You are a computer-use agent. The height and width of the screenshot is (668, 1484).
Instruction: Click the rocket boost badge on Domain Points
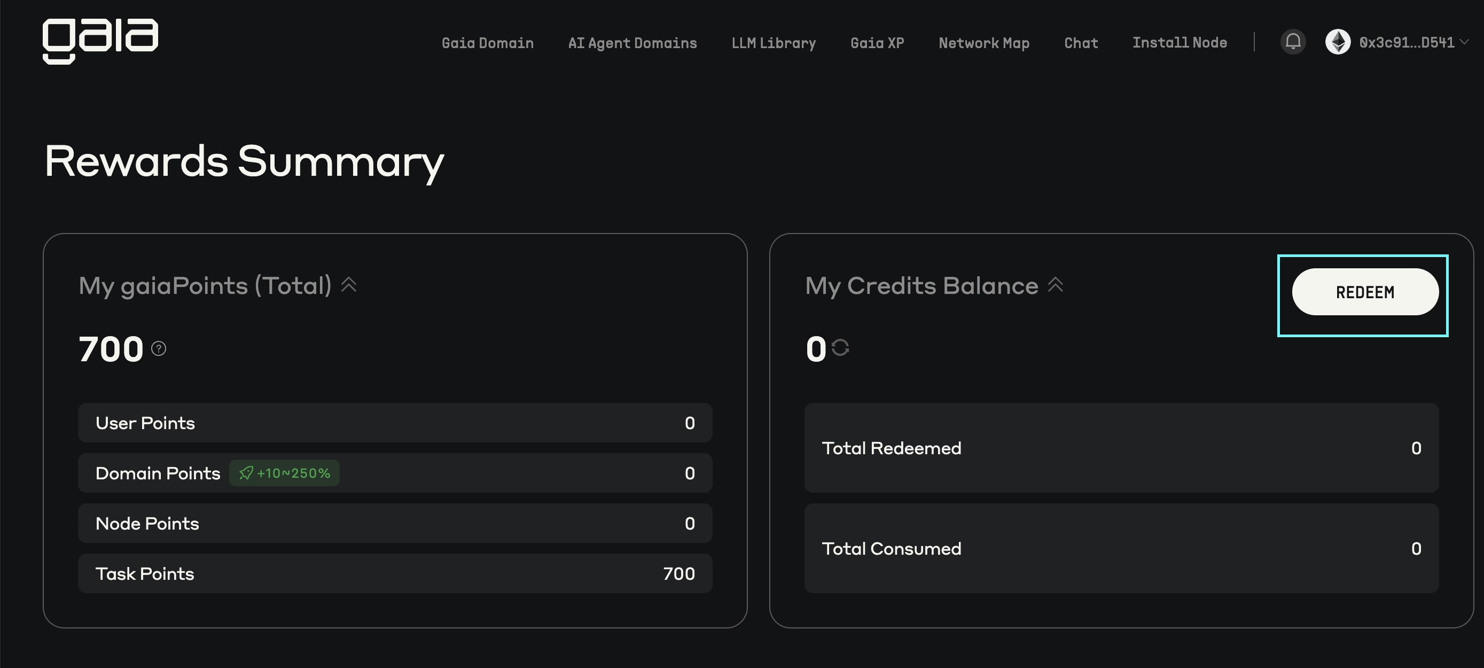pos(285,473)
